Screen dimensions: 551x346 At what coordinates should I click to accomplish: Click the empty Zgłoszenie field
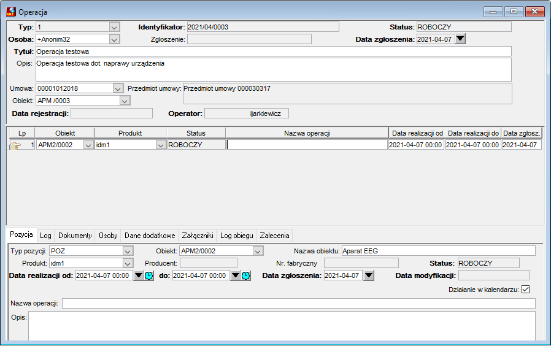(x=249, y=39)
